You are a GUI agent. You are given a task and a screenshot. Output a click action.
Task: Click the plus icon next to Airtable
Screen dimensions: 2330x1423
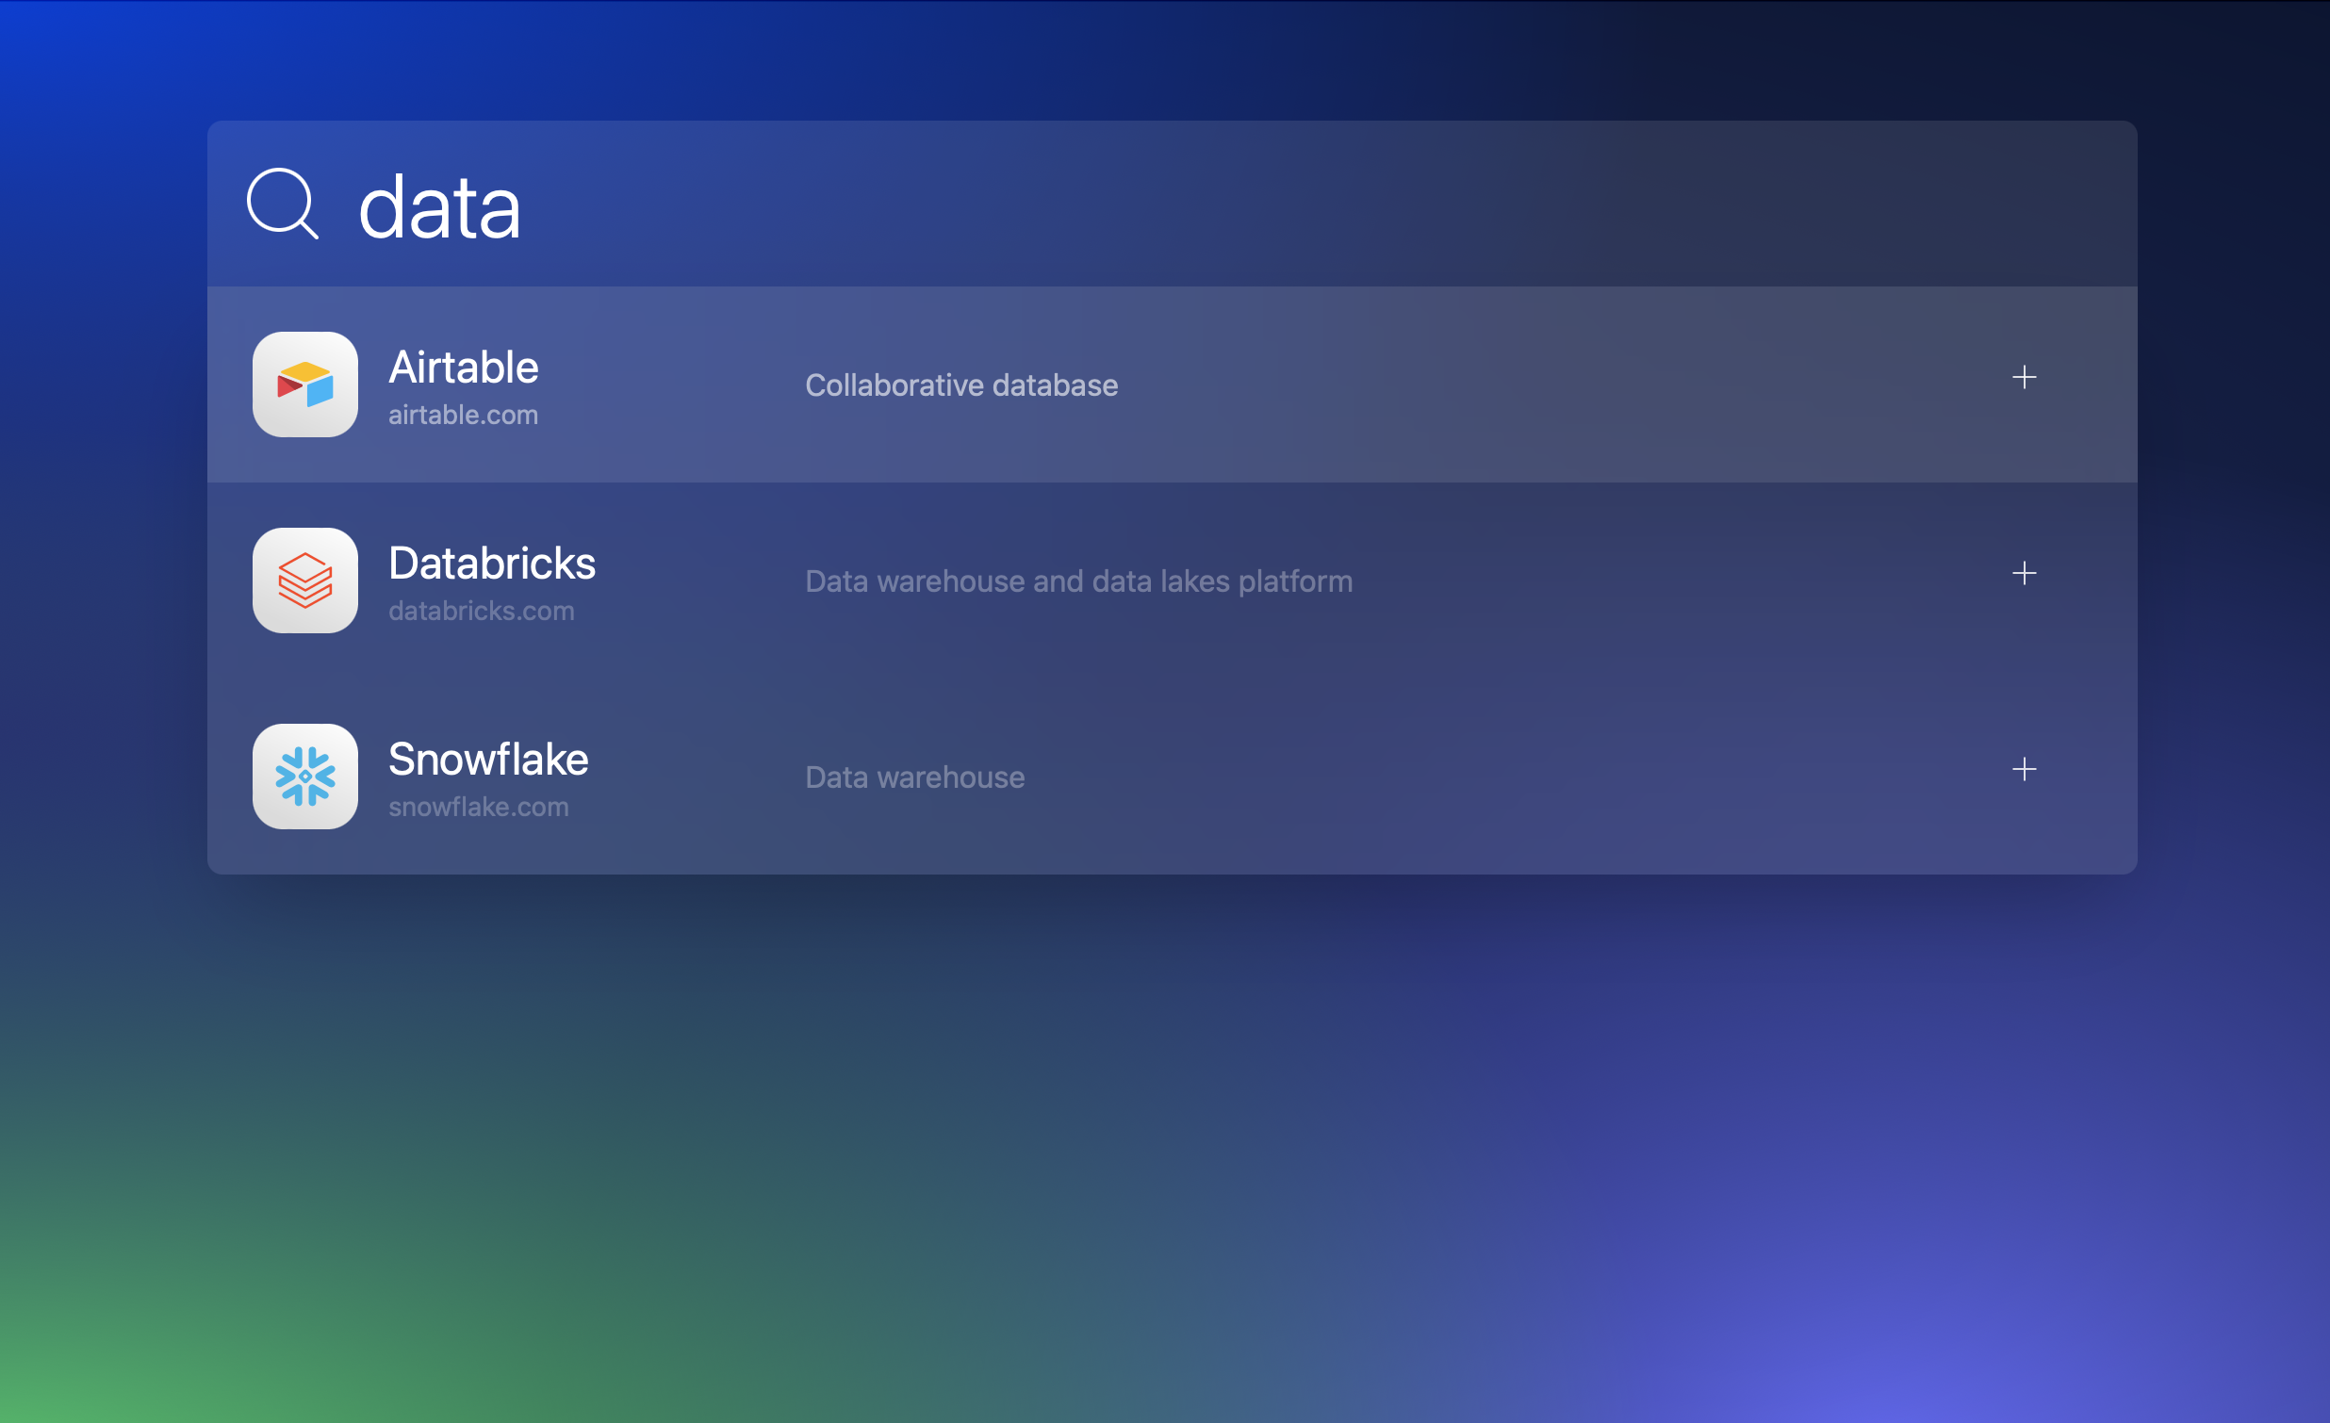[2025, 377]
